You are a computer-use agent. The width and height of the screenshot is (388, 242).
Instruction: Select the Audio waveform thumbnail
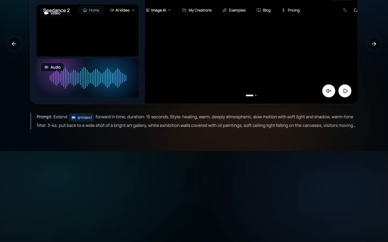point(88,78)
